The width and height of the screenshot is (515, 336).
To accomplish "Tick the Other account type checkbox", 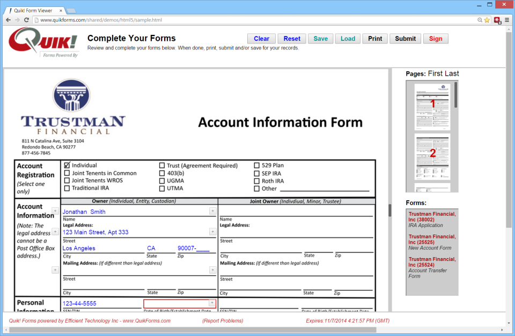I will [257, 189].
